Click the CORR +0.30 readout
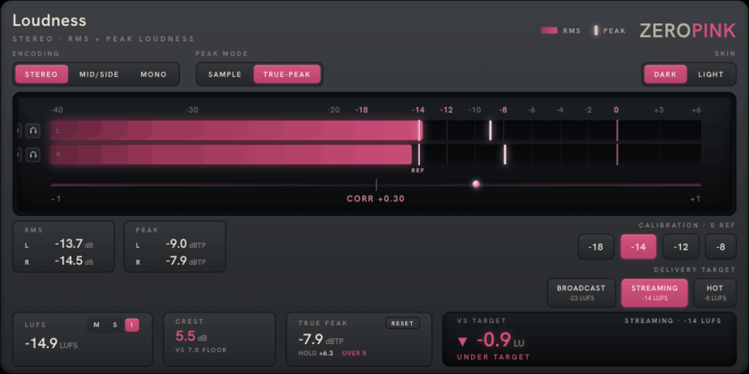749x374 pixels. [x=375, y=199]
